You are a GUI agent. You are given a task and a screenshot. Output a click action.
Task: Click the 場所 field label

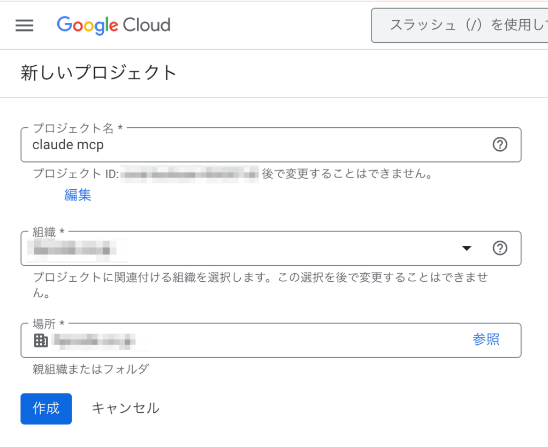coord(48,323)
